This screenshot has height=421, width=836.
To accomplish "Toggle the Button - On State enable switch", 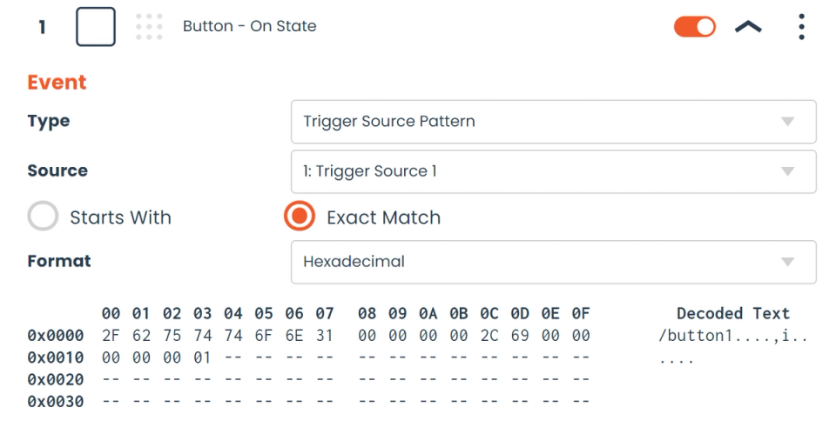I will click(x=694, y=27).
